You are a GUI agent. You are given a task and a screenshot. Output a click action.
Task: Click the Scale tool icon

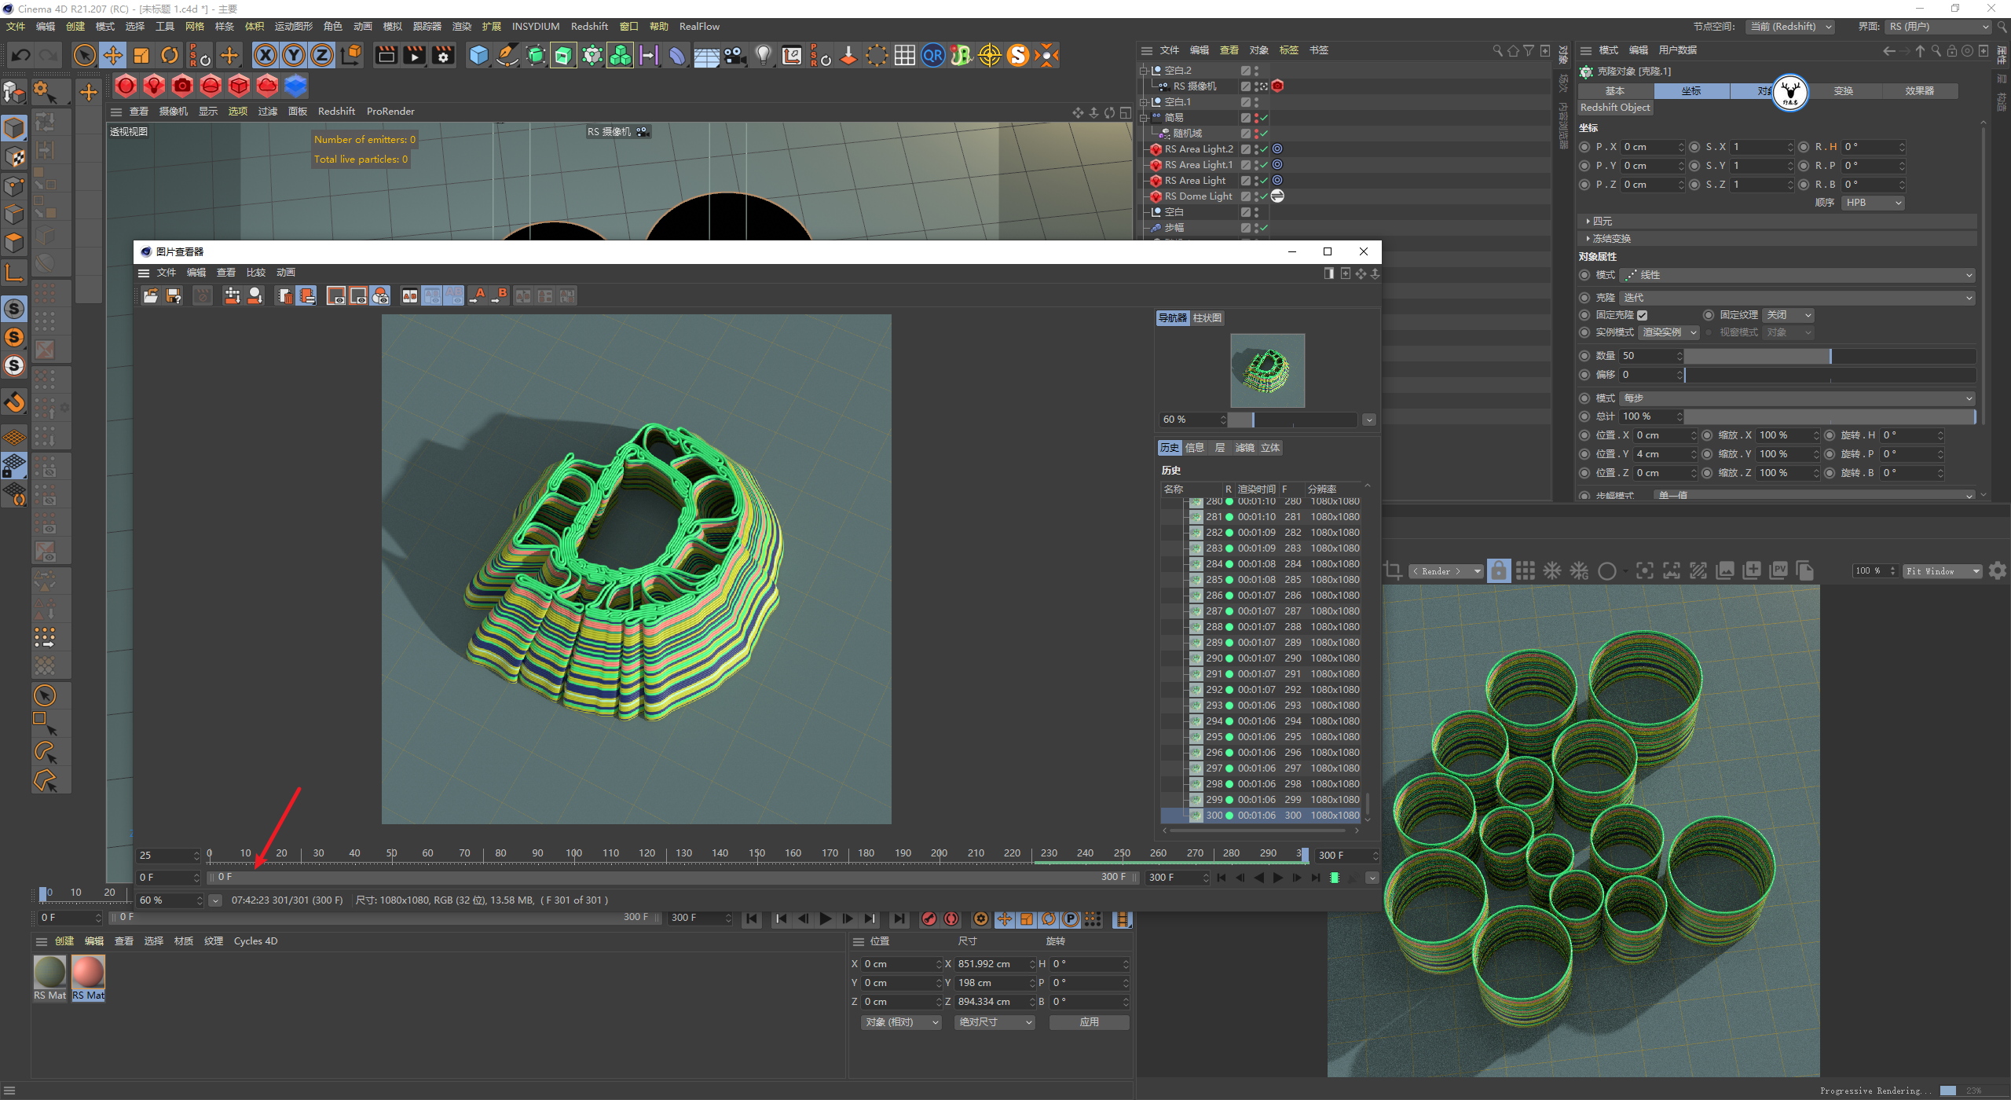click(x=141, y=55)
